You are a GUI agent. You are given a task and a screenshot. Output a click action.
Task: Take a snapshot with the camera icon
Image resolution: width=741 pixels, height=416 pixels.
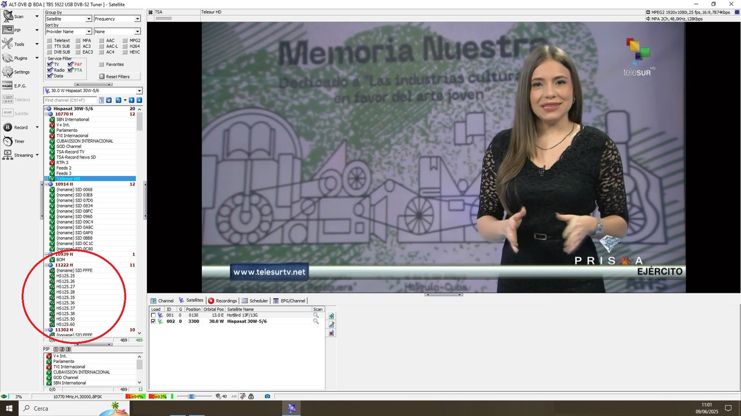pyautogui.click(x=267, y=396)
